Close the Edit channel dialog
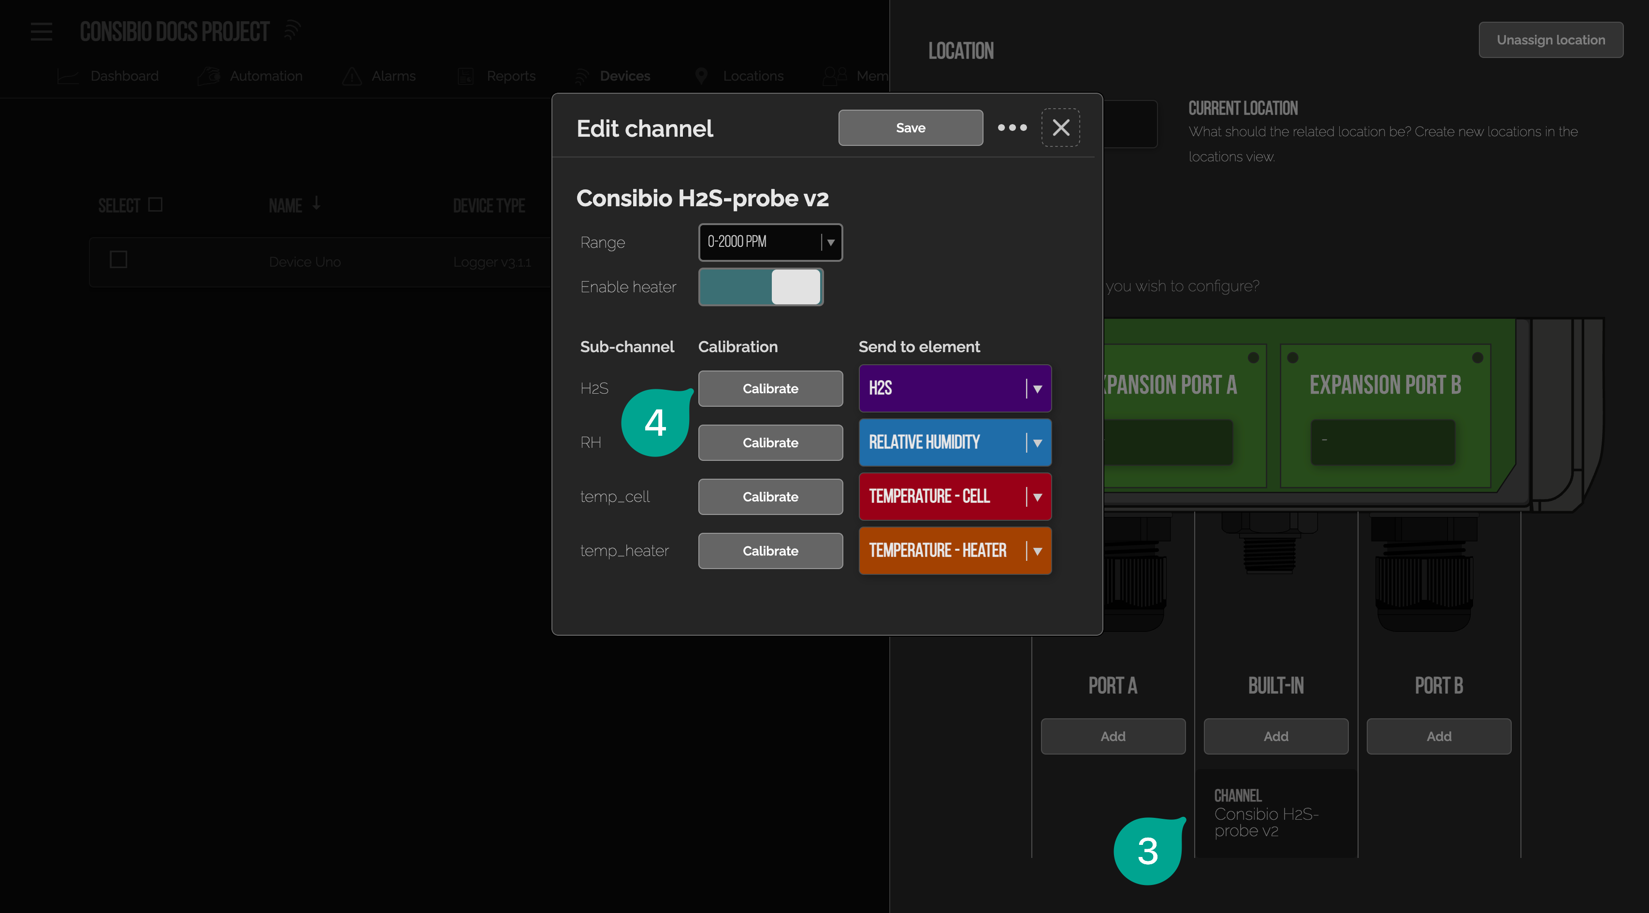 (1061, 128)
